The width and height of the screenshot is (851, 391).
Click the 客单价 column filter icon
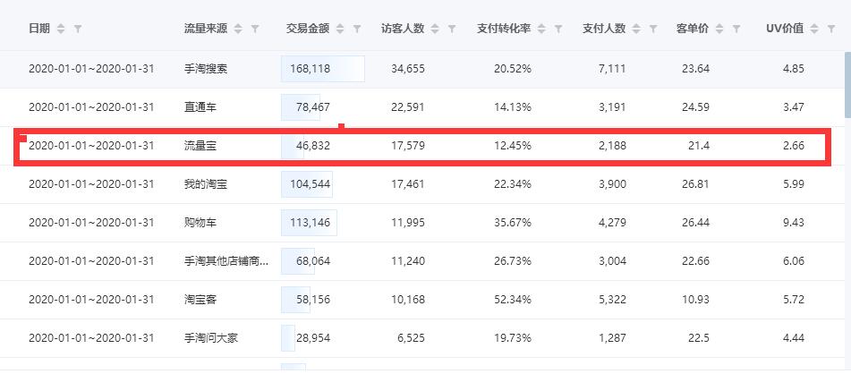pos(736,29)
